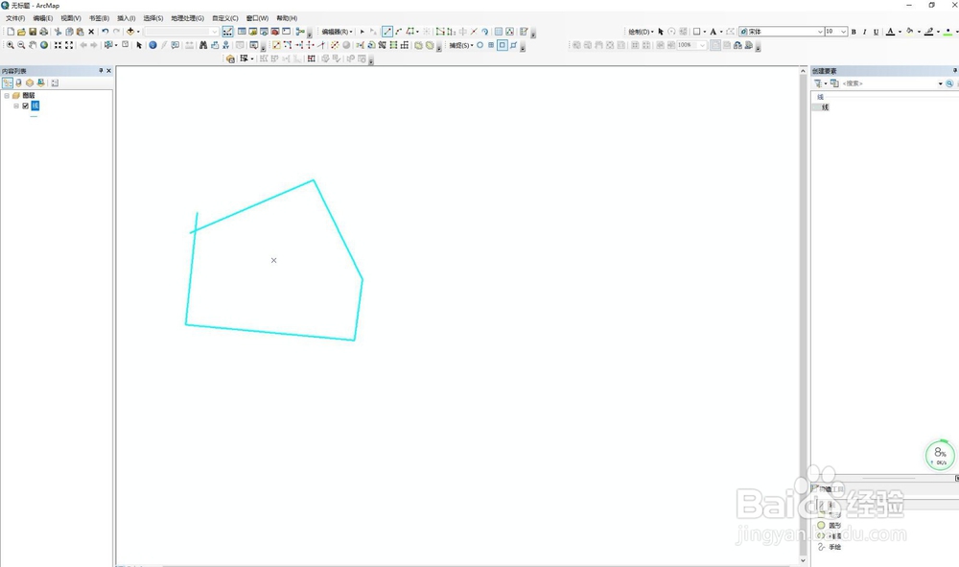Open the font family dropdown
959x567 pixels.
(x=820, y=30)
